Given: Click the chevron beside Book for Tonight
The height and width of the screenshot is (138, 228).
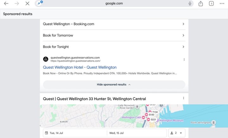Looking at the screenshot, I should tap(183, 47).
